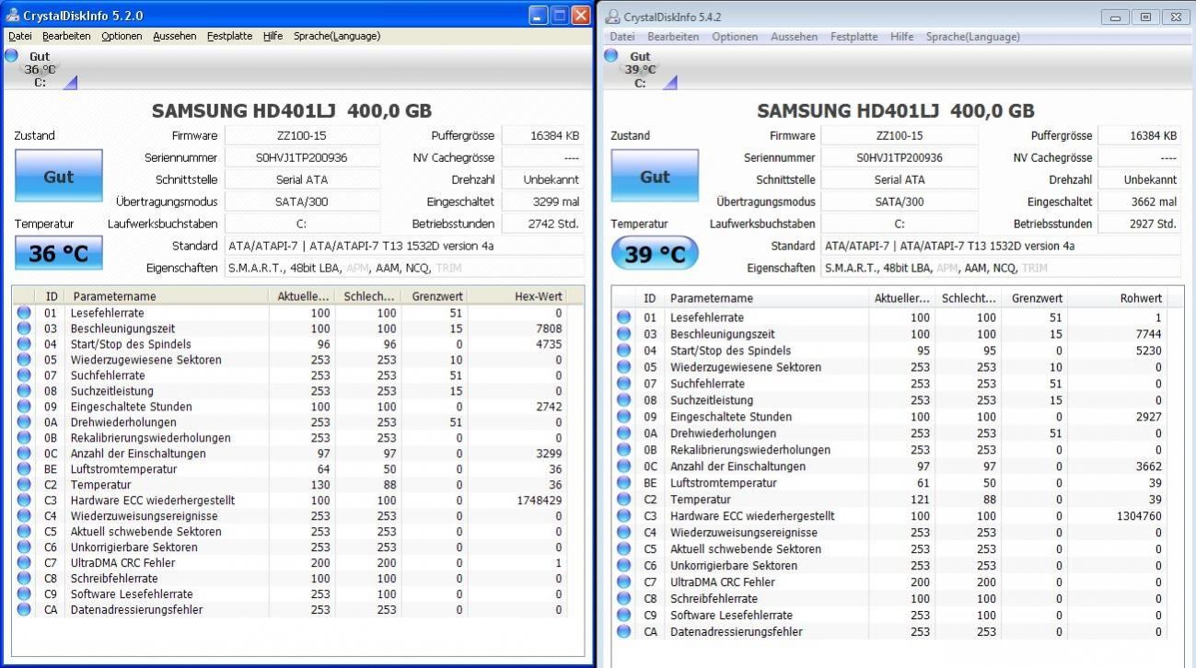This screenshot has width=1196, height=668.
Task: Click the status orb for C9 Software Lesefehlerrate, right window
Action: point(623,616)
